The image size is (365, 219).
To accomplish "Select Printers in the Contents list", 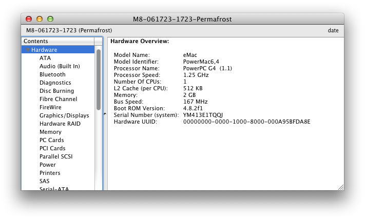I will pyautogui.click(x=50, y=173).
